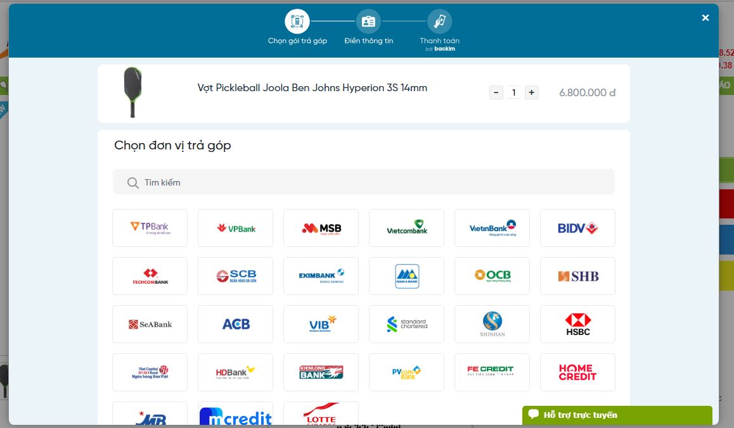
Task: Click the quantity value field
Action: (513, 92)
